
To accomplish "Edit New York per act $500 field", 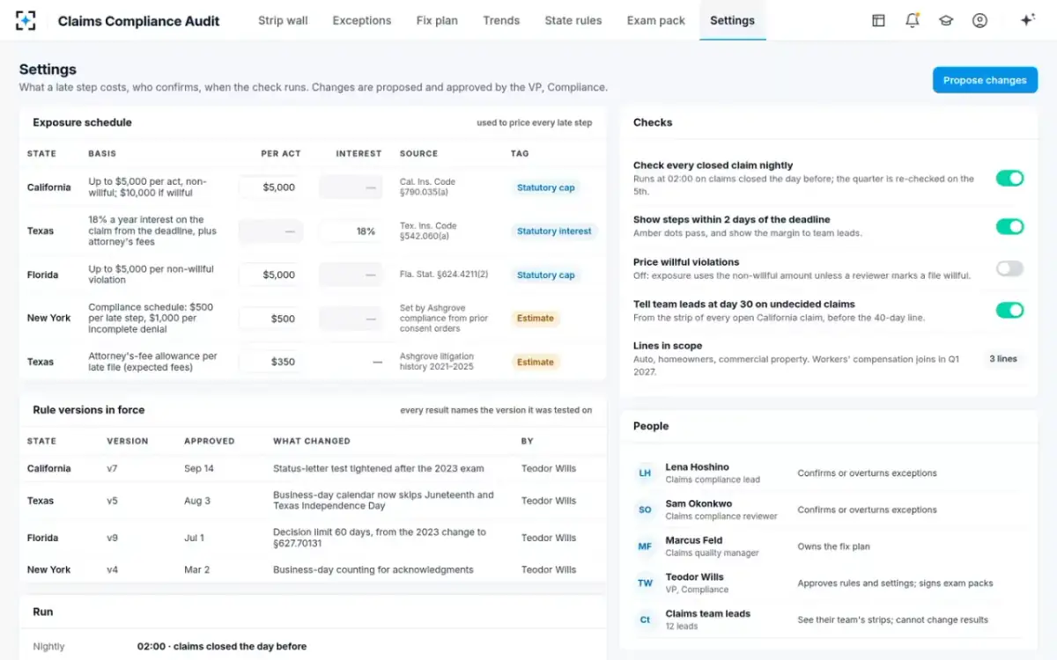I will point(270,319).
